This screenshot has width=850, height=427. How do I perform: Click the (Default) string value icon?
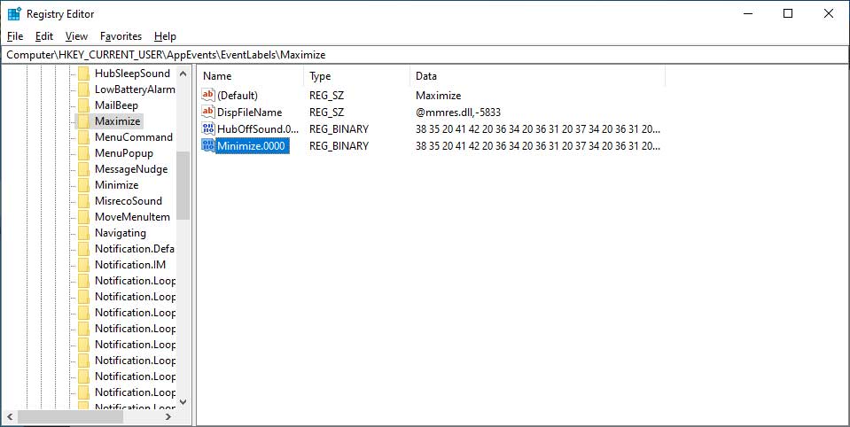click(x=208, y=96)
